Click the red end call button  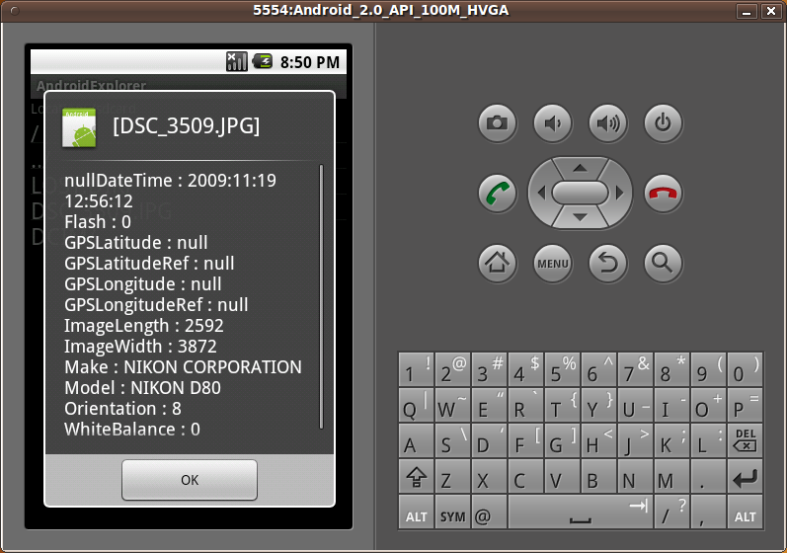(x=663, y=194)
